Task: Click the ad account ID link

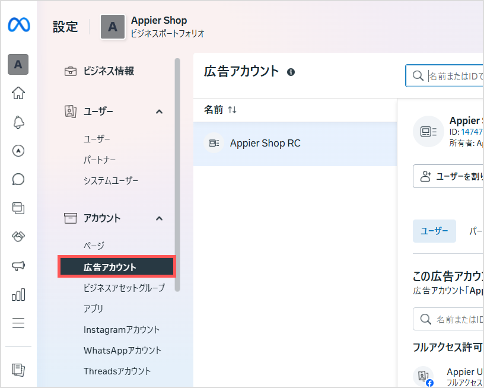Action: click(472, 132)
